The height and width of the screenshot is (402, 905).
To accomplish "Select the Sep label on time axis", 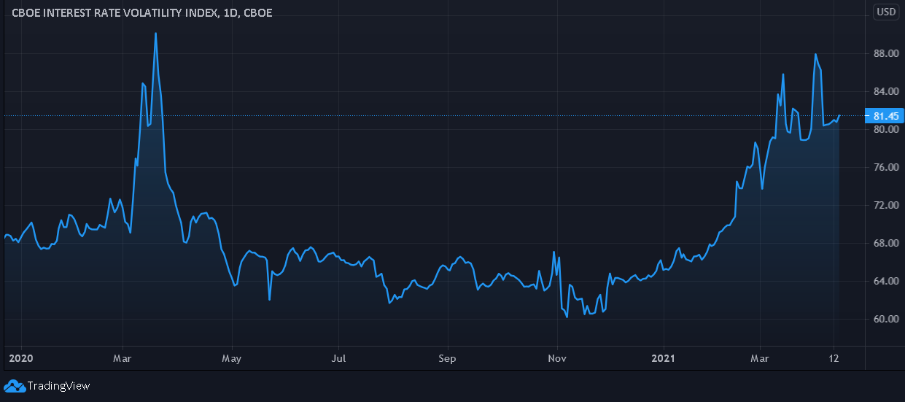I will pos(447,358).
